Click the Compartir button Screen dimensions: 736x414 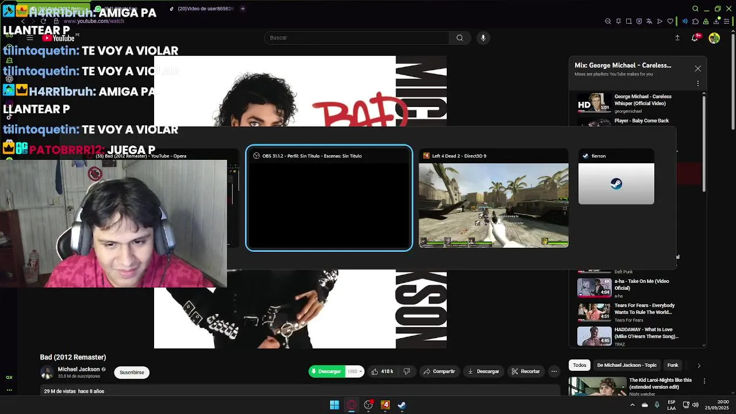(439, 371)
